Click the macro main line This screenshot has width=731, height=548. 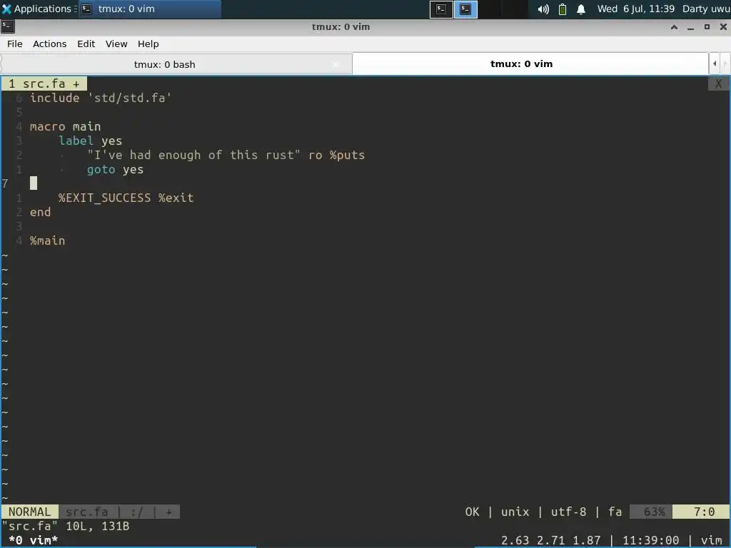[x=65, y=126]
